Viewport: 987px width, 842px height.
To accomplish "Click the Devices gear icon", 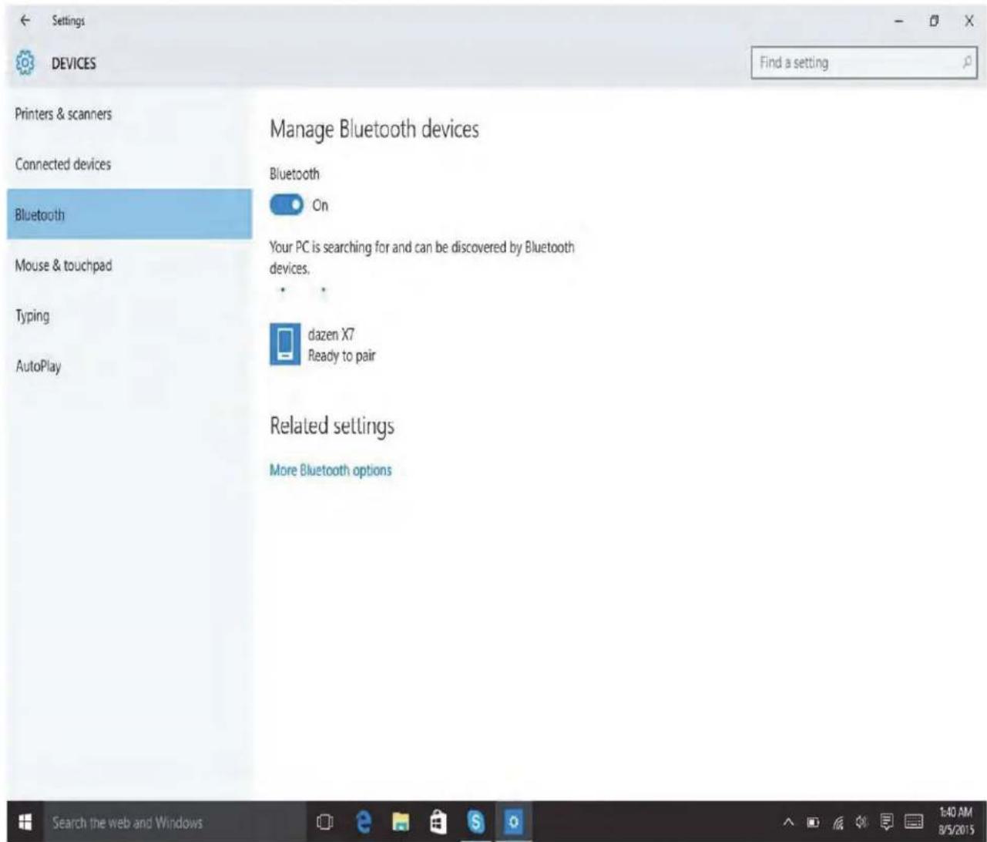I will 26,62.
